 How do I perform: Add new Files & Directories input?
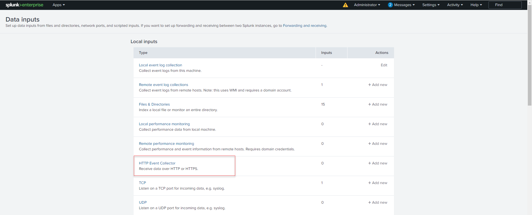click(x=378, y=104)
